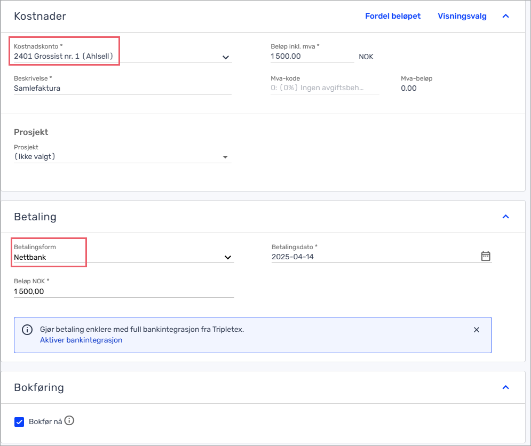Dismiss the bank integration banner with X
The width and height of the screenshot is (531, 446).
point(477,330)
